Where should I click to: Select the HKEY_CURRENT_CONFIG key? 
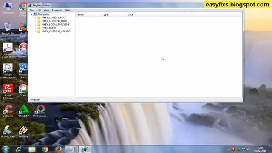(56, 31)
